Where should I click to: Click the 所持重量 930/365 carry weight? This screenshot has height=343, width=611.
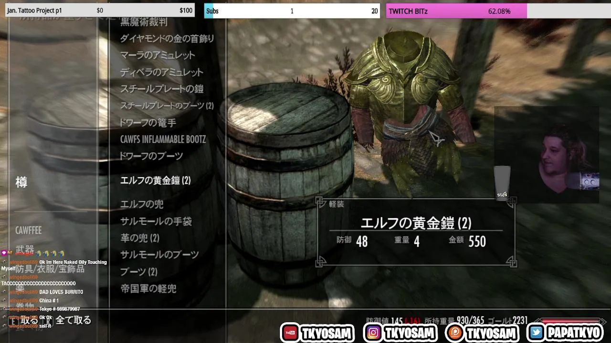454,322
